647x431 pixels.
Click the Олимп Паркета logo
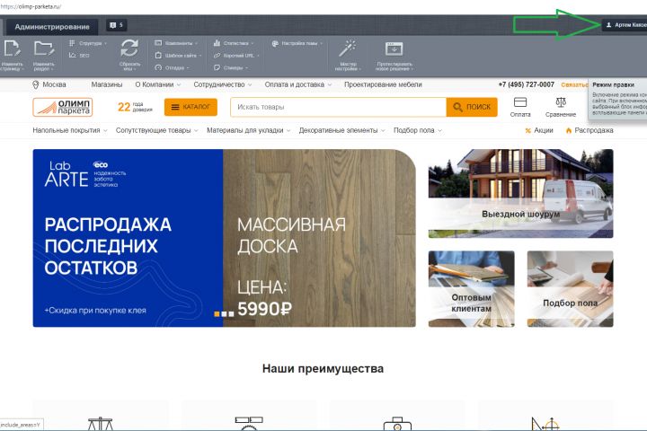pos(63,107)
